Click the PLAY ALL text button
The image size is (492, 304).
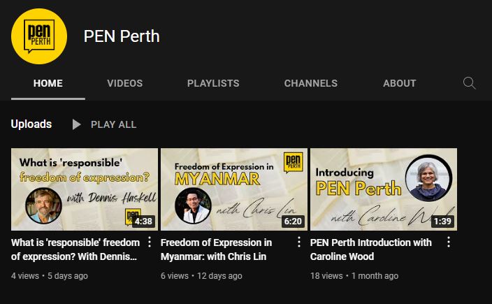pos(114,124)
